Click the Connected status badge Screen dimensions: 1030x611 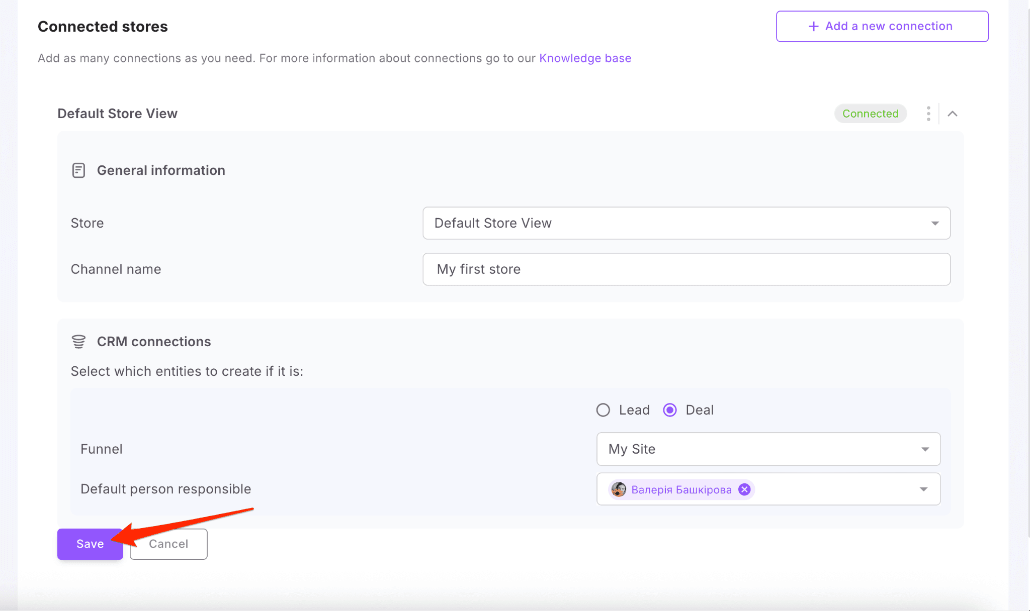(x=870, y=114)
